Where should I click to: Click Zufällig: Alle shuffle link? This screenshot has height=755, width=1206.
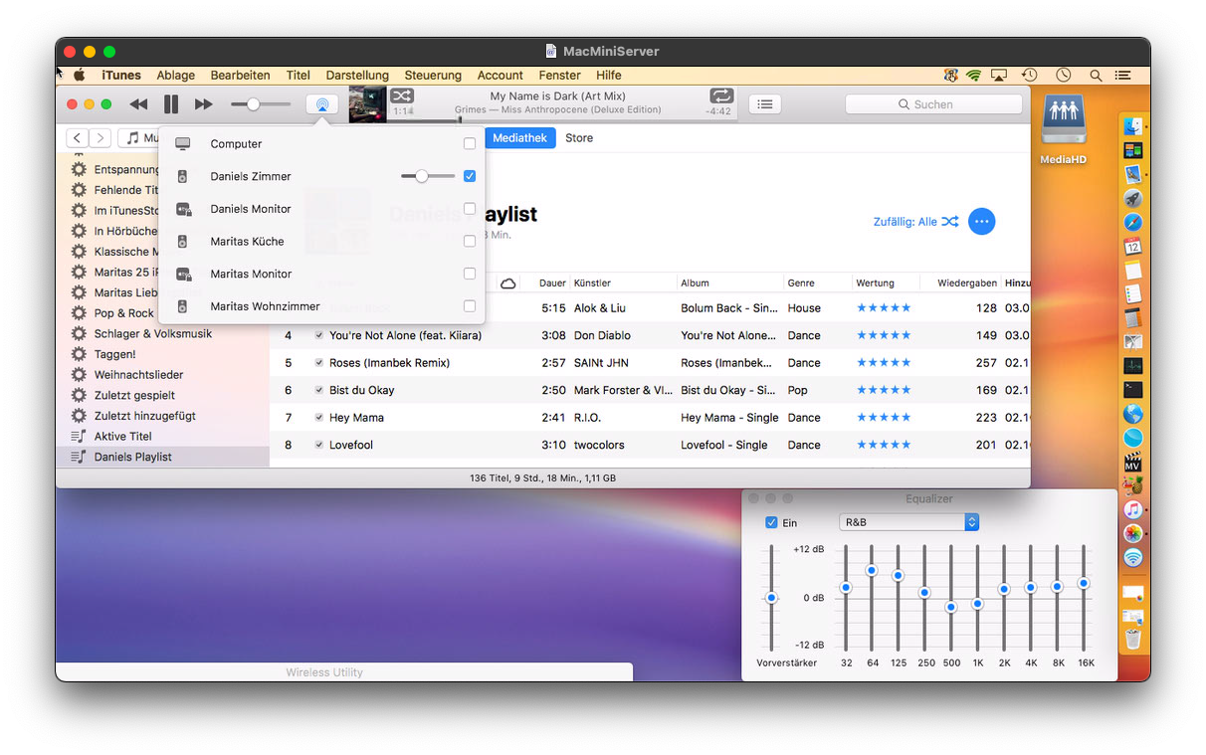[915, 222]
